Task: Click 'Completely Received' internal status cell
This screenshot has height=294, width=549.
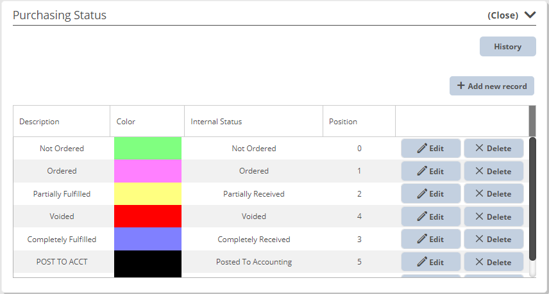Action: 254,239
